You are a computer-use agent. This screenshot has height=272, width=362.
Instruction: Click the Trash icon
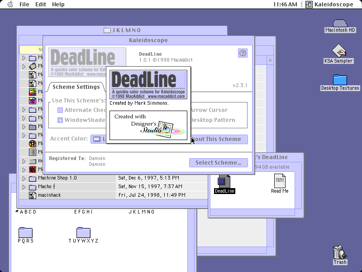[339, 252]
